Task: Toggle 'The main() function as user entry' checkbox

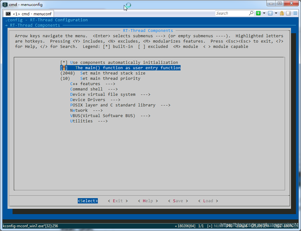Action: pos(64,68)
